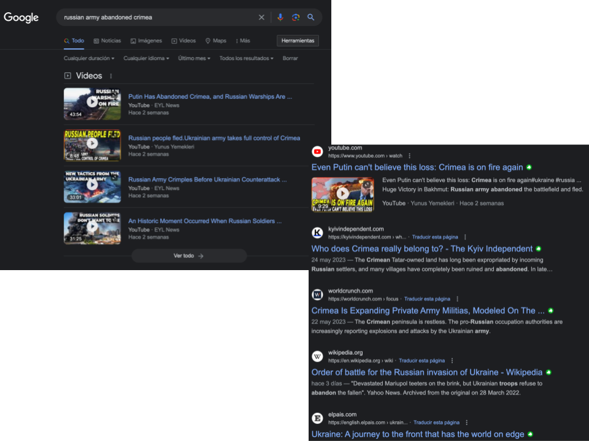Open the Último mes date filter
589x441 pixels.
(194, 58)
